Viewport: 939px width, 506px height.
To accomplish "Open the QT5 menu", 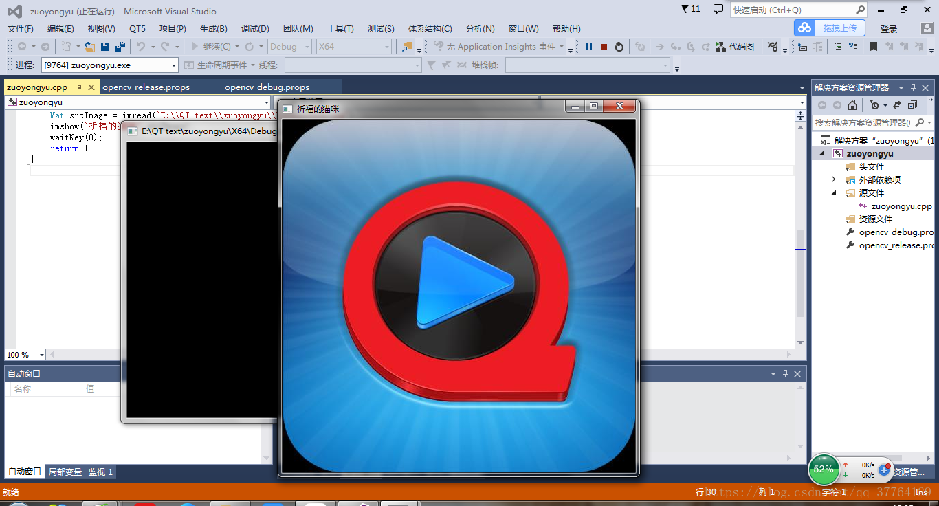I will coord(137,28).
